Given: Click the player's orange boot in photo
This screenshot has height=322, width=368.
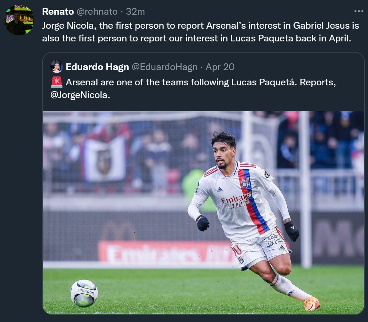Looking at the screenshot, I should tap(312, 303).
